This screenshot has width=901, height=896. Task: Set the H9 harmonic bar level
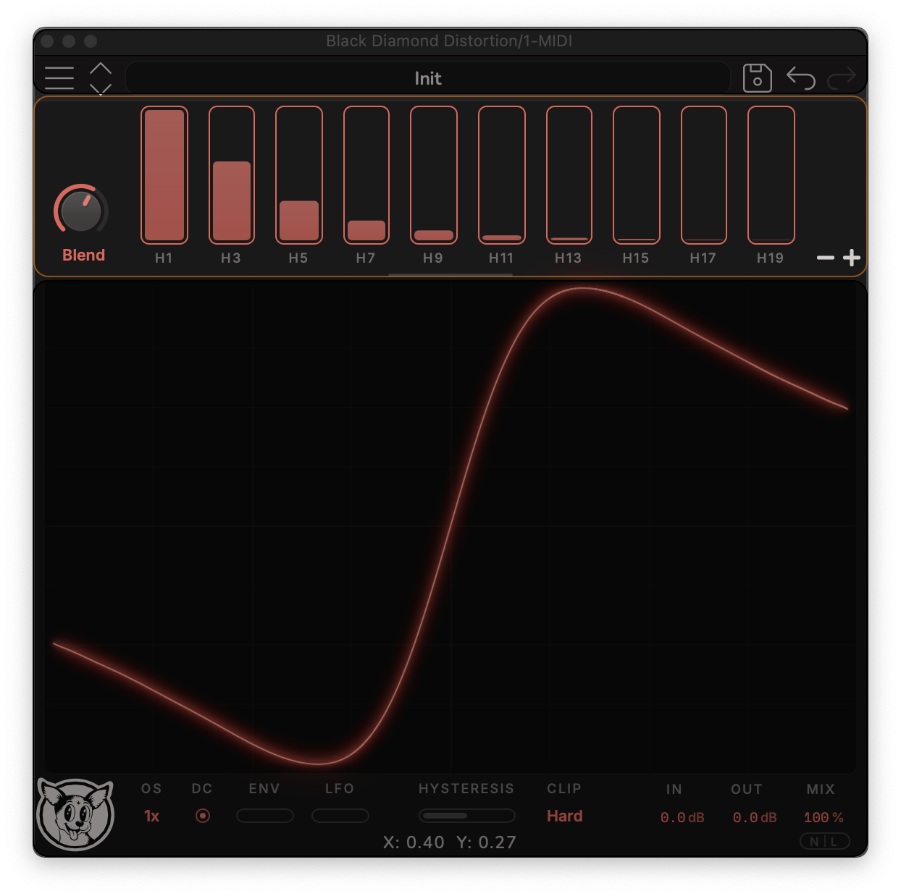(434, 175)
